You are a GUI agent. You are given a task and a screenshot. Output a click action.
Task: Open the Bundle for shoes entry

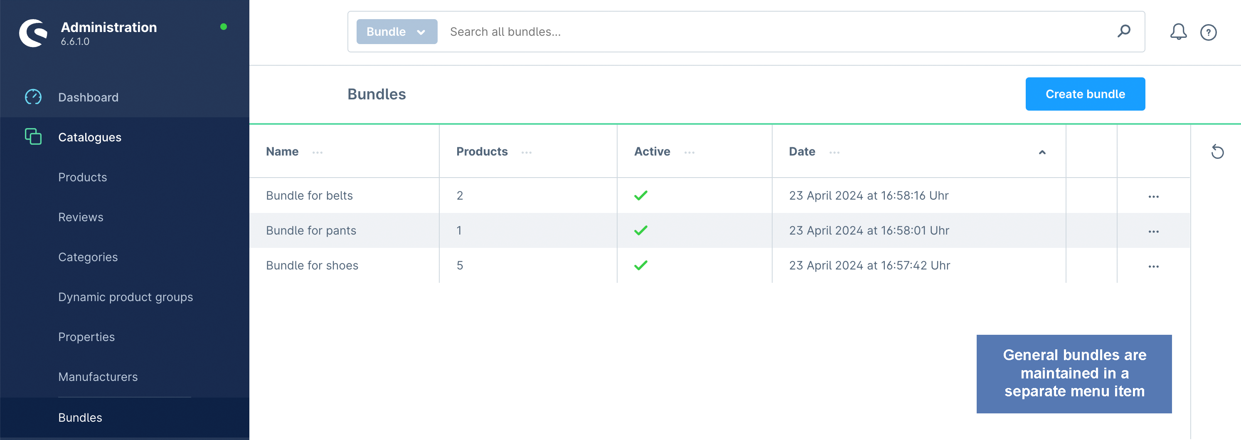pyautogui.click(x=312, y=265)
